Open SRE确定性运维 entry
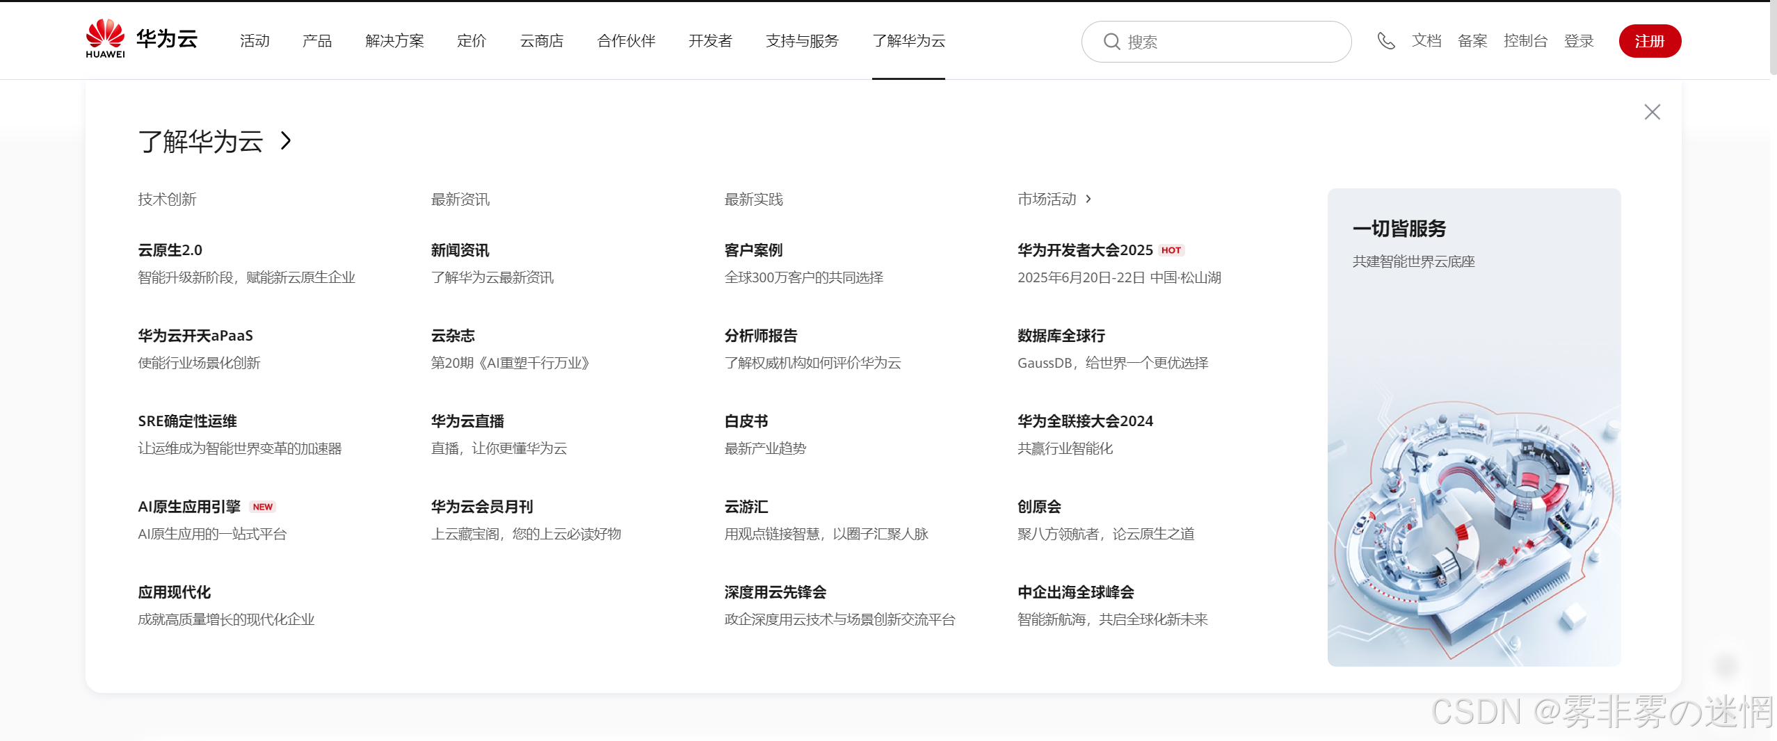This screenshot has width=1777, height=741. [187, 421]
